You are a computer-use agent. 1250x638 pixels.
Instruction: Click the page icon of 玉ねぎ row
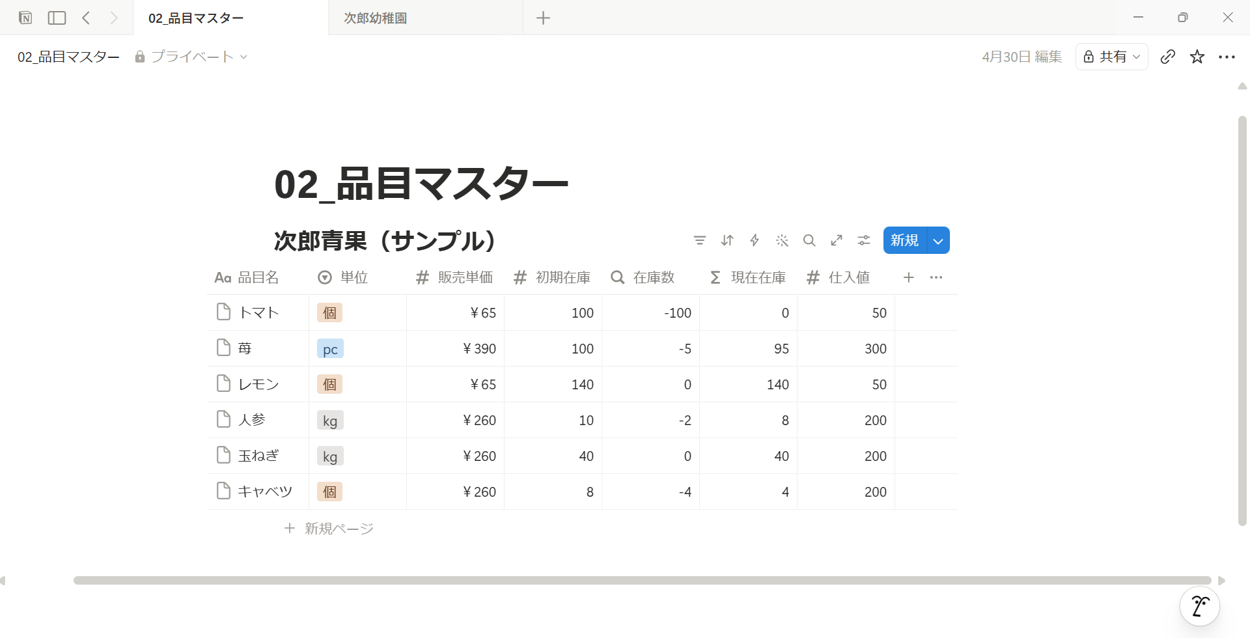pos(223,455)
